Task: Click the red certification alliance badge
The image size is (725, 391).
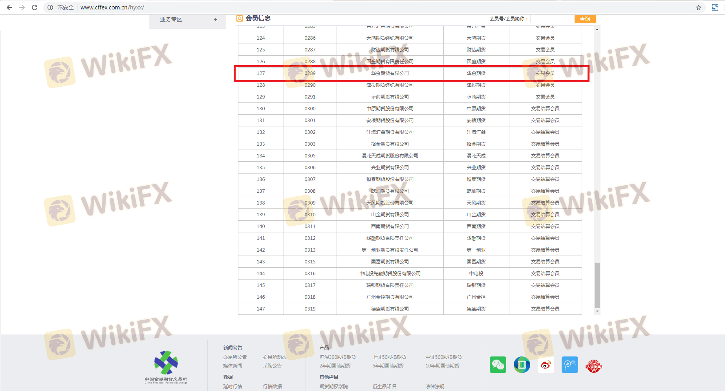Action: [x=593, y=365]
